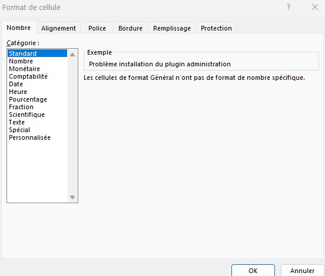
Task: Close the Format de cellule dialog
Action: pyautogui.click(x=315, y=8)
